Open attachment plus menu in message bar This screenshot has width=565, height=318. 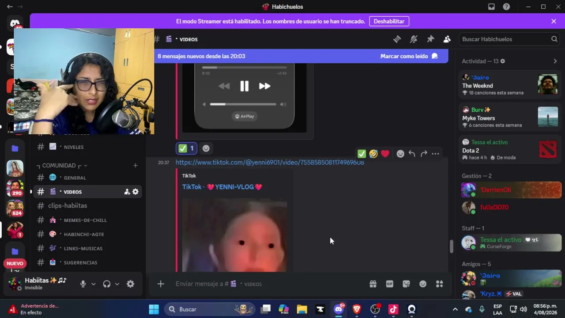click(x=161, y=284)
